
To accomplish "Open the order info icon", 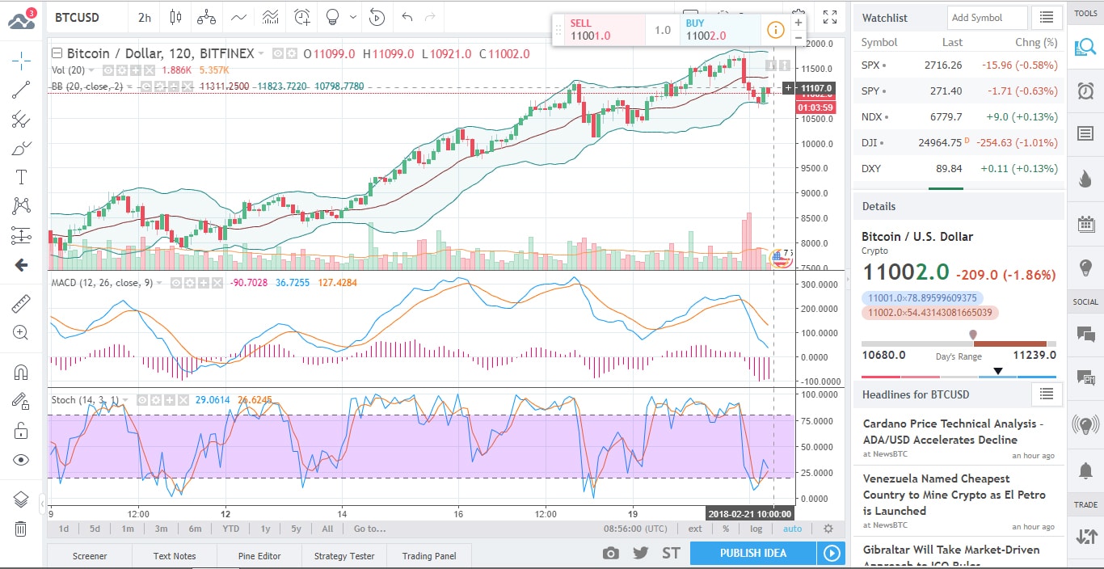I will (x=775, y=30).
